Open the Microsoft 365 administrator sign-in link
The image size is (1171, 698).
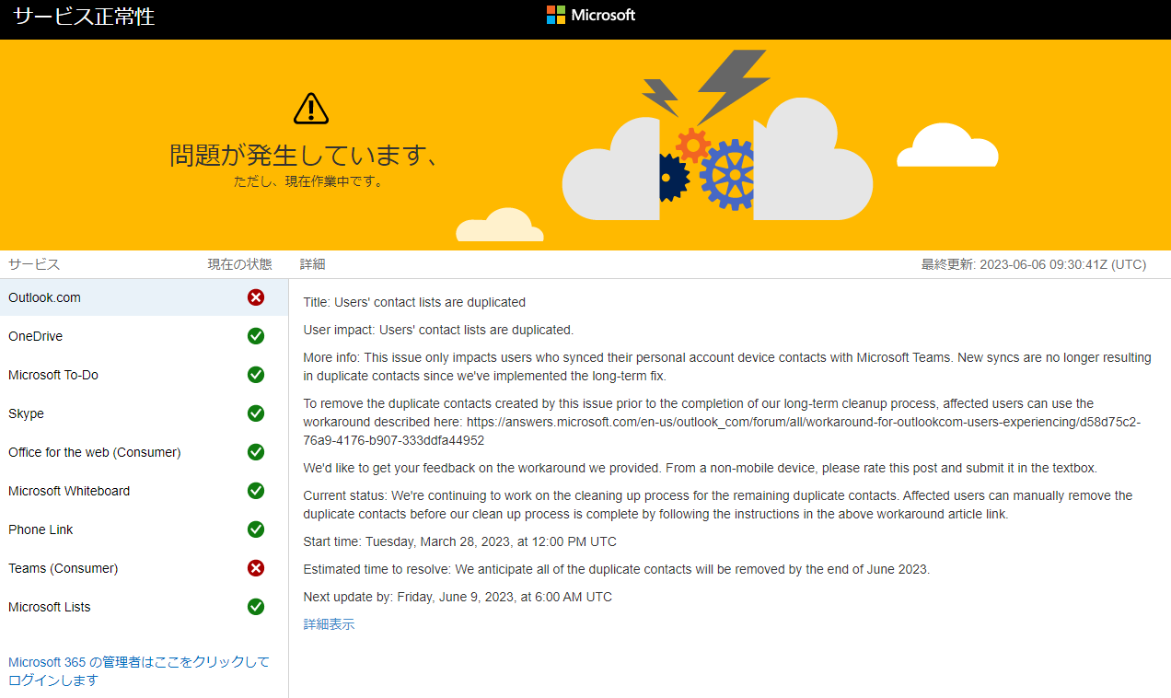pyautogui.click(x=138, y=670)
